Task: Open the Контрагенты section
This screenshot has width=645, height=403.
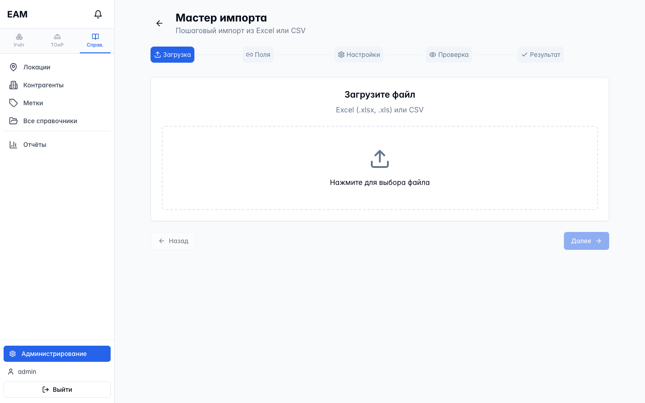Action: click(57, 85)
